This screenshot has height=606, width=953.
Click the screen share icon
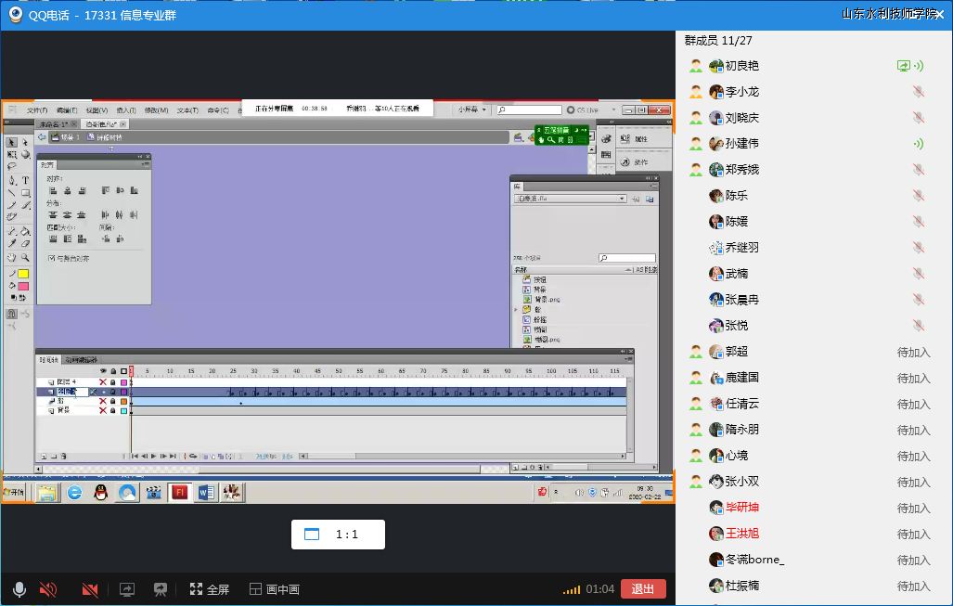[127, 589]
